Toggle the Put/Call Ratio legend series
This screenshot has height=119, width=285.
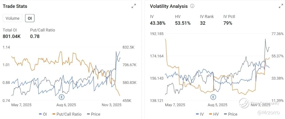67,114
